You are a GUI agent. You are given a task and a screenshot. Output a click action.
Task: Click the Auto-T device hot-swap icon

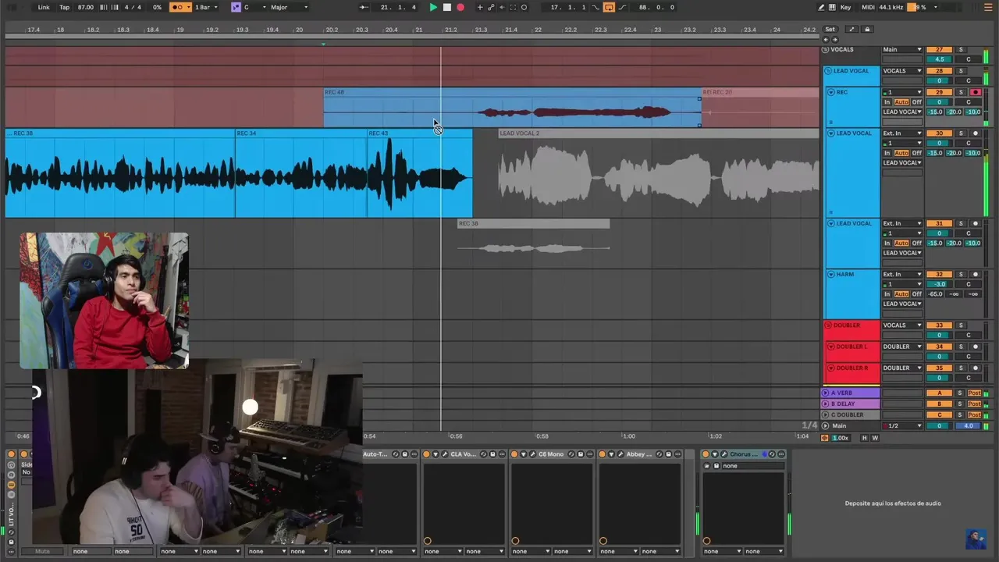pyautogui.click(x=396, y=454)
